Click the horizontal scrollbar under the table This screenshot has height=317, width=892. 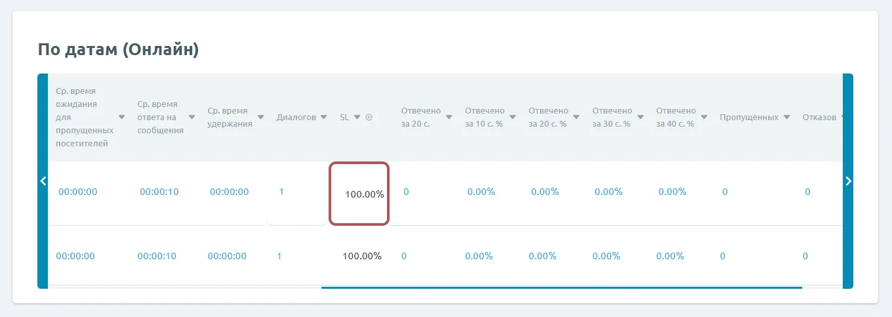(x=561, y=287)
